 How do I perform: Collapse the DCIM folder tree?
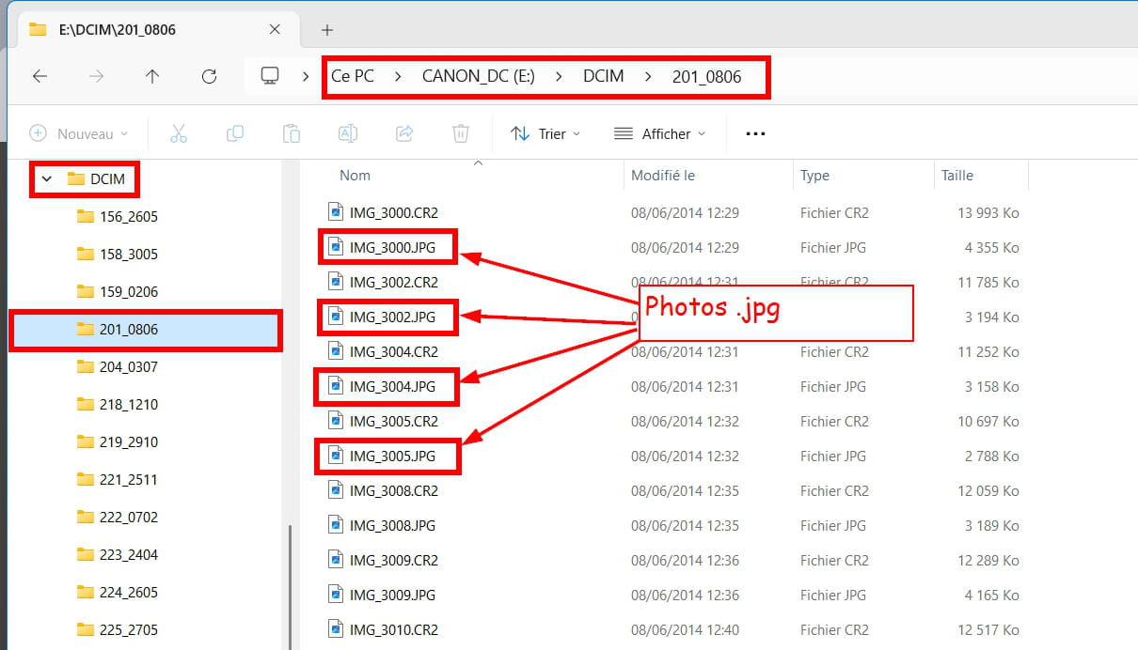(x=46, y=178)
